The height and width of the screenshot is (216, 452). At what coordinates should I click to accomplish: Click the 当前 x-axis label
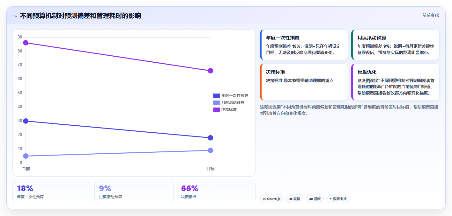(26, 169)
